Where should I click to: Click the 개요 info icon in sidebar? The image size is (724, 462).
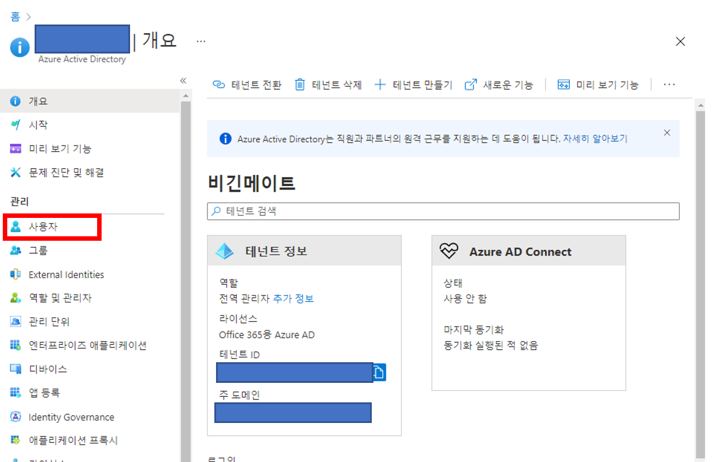pyautogui.click(x=16, y=101)
